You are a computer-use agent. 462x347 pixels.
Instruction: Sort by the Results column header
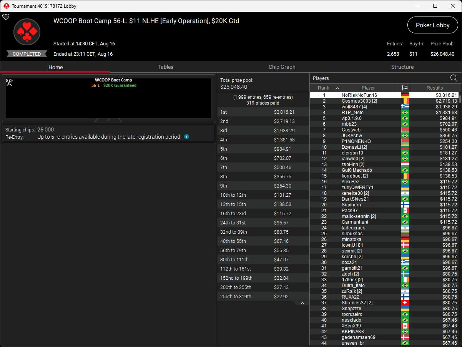(434, 88)
